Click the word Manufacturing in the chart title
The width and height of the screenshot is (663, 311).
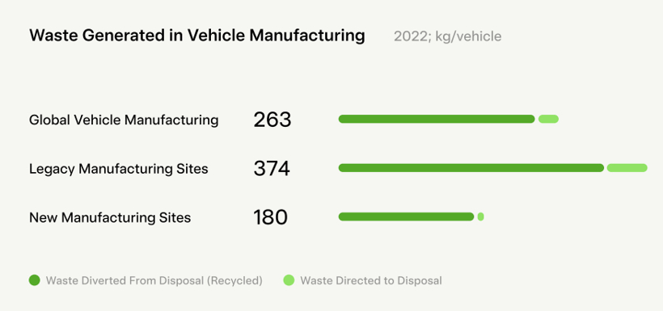coord(307,36)
